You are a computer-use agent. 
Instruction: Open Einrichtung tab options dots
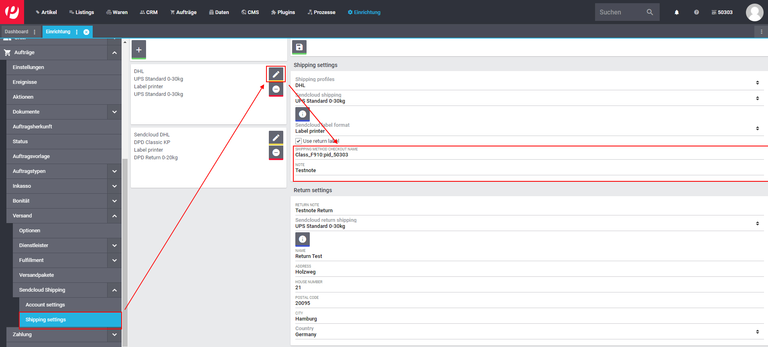point(77,32)
